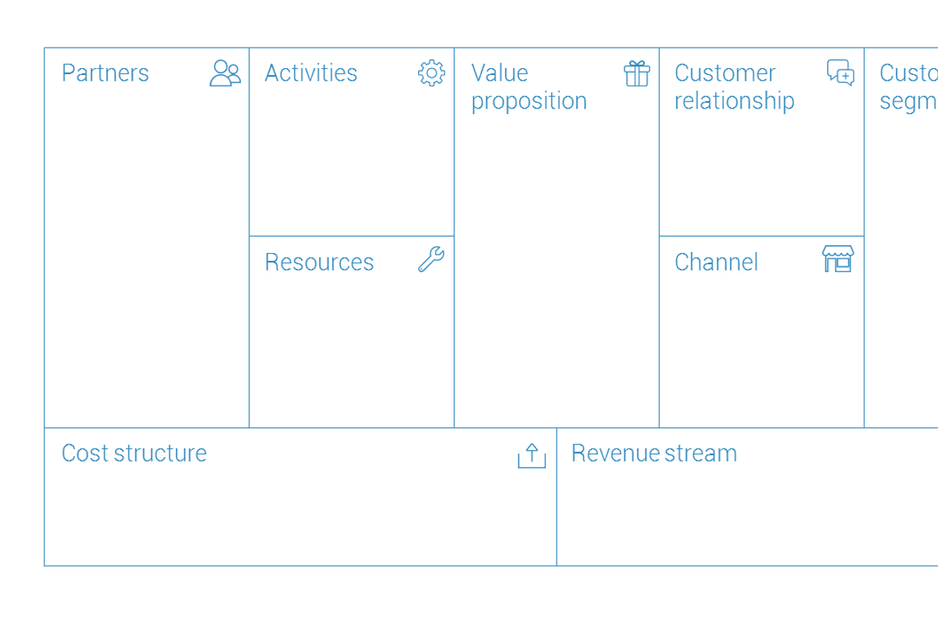The height and width of the screenshot is (625, 938).
Task: Click the Channel storefront icon
Action: [838, 259]
